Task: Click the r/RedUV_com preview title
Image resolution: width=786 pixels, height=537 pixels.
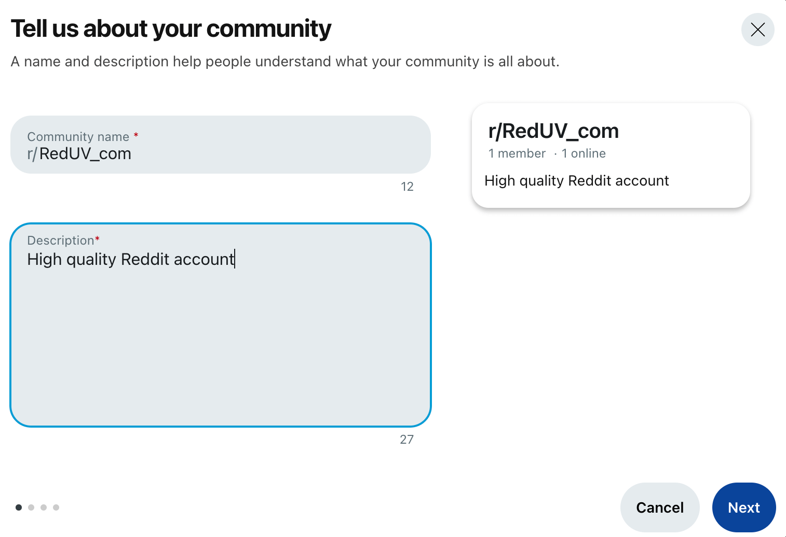Action: pyautogui.click(x=553, y=131)
